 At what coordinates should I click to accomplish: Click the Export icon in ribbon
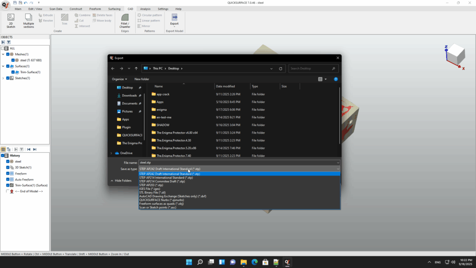(174, 18)
